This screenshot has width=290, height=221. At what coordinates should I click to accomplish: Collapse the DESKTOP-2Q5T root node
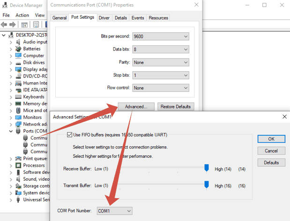click(4, 35)
